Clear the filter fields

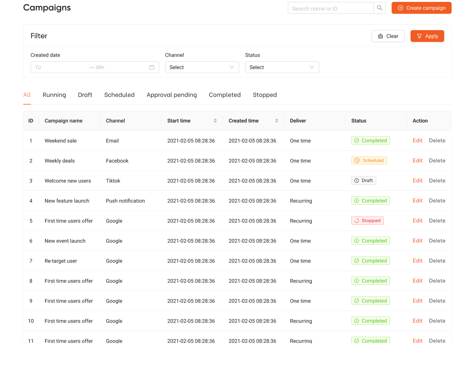pyautogui.click(x=388, y=36)
